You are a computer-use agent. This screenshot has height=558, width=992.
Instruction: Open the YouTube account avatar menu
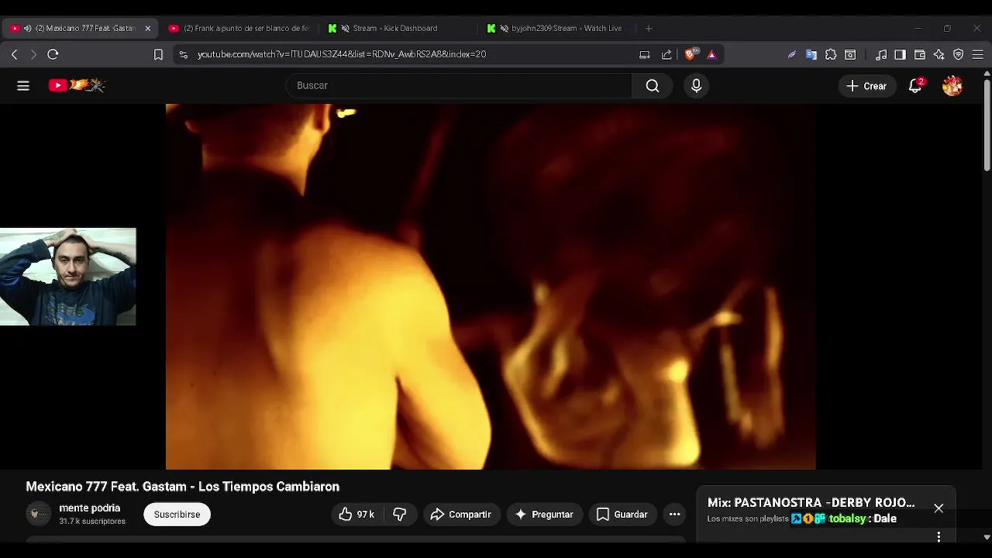pyautogui.click(x=952, y=86)
